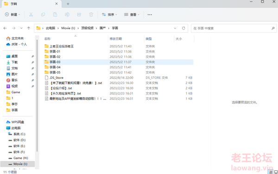Select 此电脑 This PC in sidebar
The image size is (278, 174).
(13, 128)
